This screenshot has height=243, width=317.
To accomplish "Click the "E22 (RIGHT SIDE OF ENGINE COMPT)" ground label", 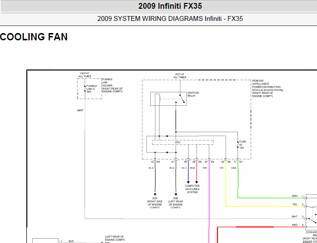I will (x=155, y=203).
